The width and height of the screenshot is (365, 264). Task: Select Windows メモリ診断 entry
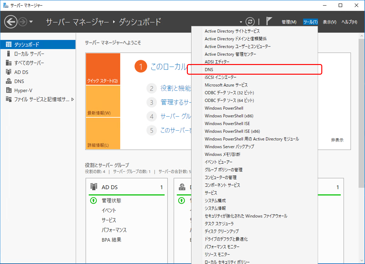pos(255,154)
